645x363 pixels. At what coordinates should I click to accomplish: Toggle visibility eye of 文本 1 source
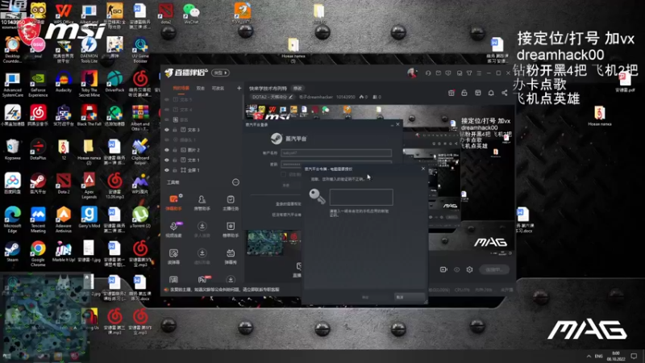tap(167, 160)
